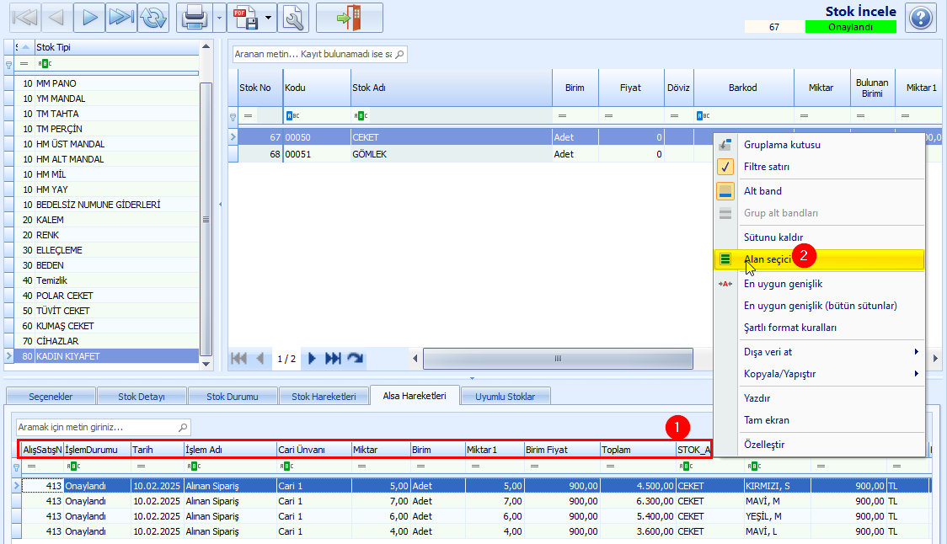
Task: Click Kodu filter condition icon
Action: [x=292, y=116]
